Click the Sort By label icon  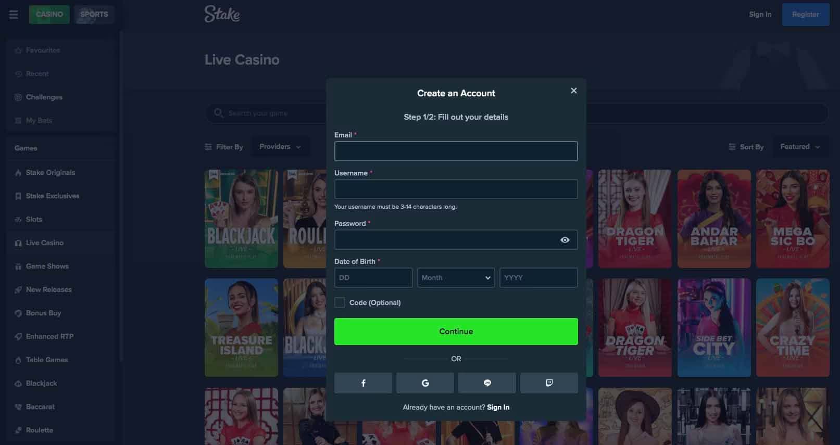tap(732, 147)
